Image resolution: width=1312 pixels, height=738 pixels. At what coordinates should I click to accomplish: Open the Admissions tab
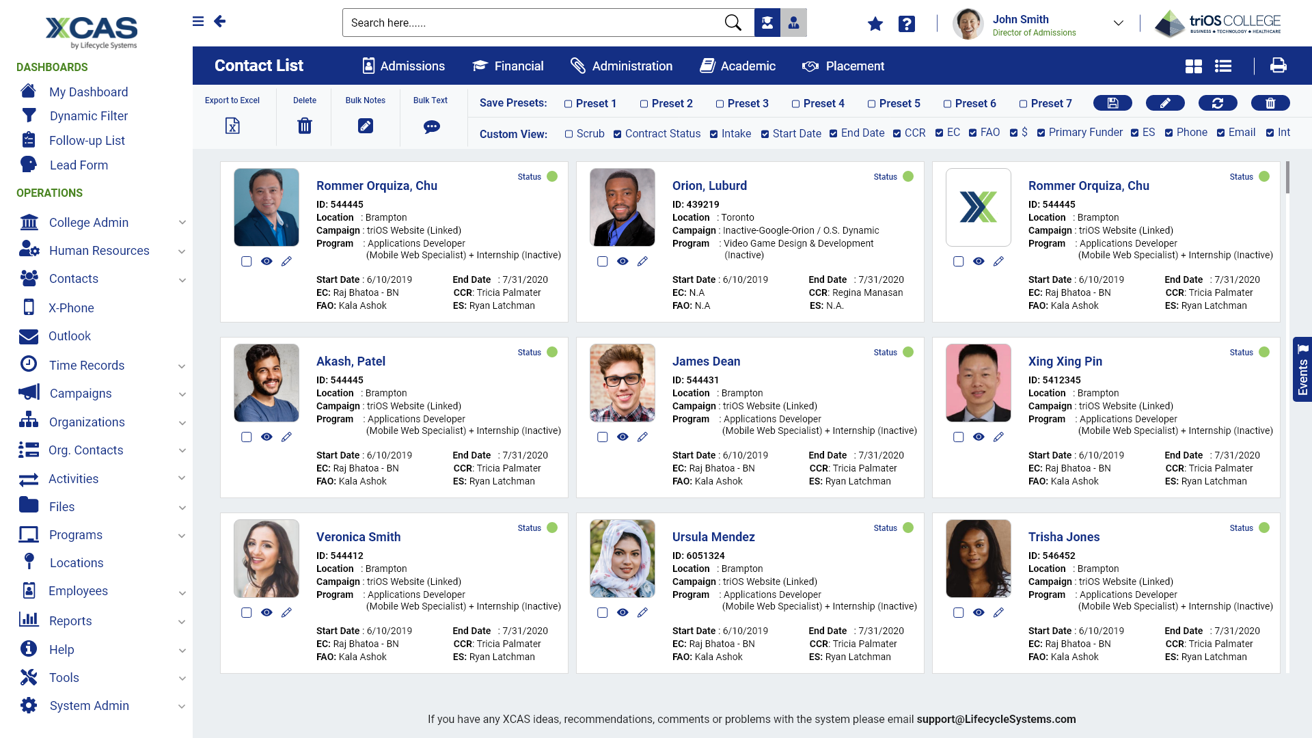click(x=403, y=66)
